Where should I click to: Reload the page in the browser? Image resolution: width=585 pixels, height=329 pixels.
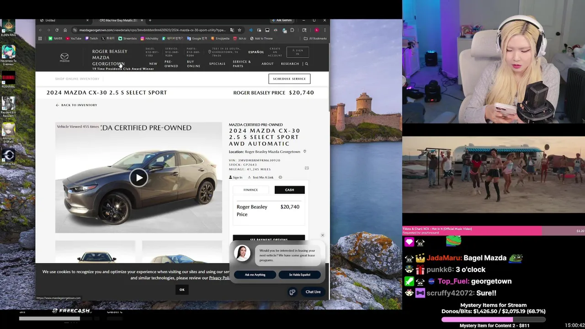click(x=57, y=30)
